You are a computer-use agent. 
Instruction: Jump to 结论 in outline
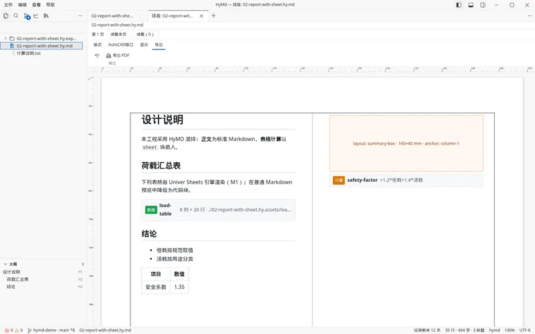11,287
